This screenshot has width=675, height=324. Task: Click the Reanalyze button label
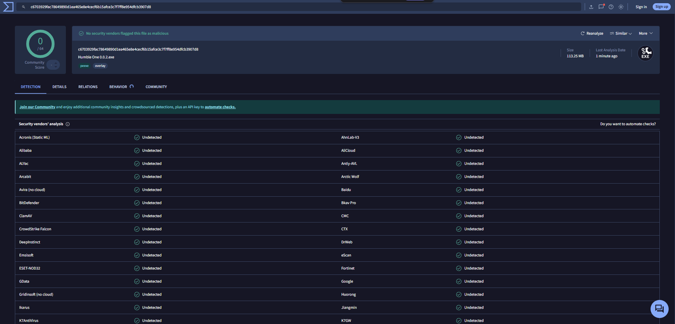coord(595,34)
